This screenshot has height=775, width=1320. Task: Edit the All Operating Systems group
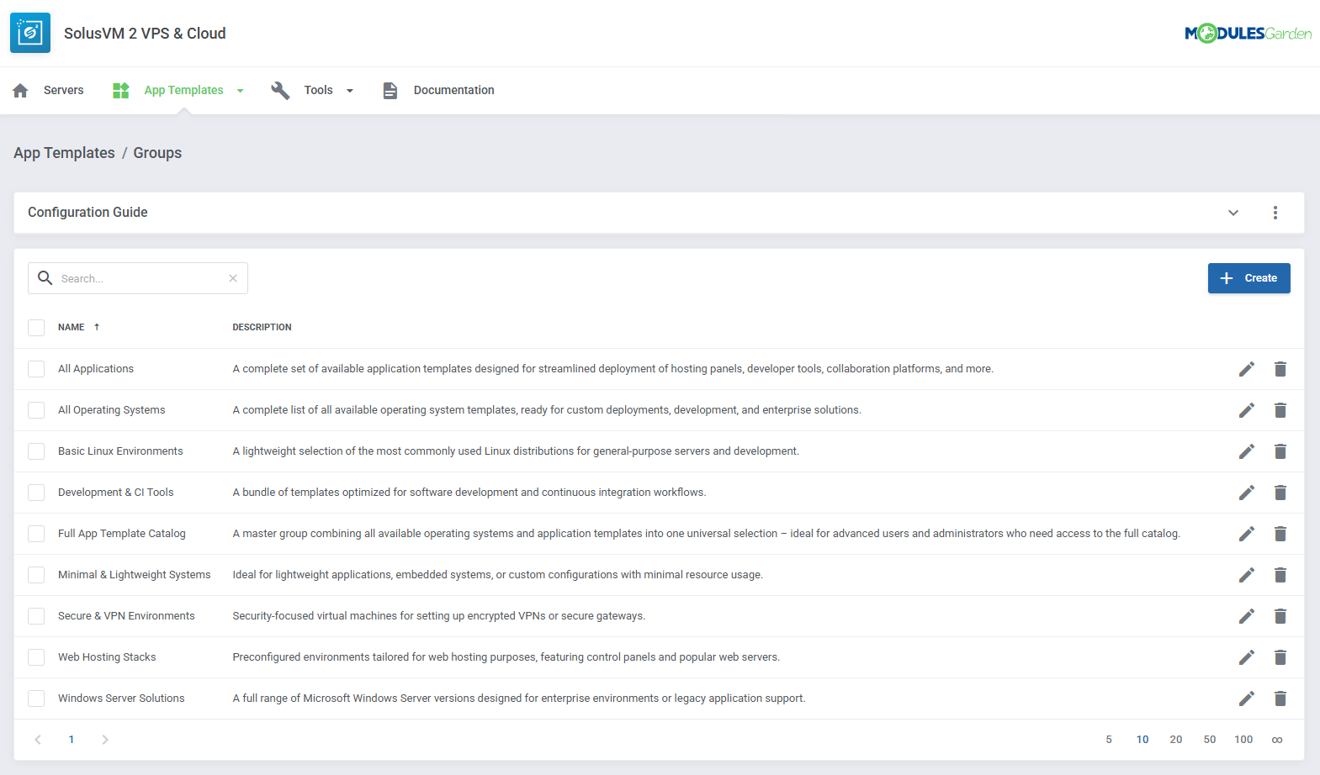tap(1247, 410)
